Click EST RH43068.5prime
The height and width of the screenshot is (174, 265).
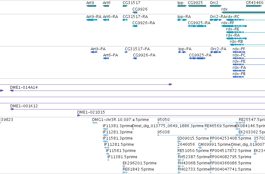(x=181, y=166)
